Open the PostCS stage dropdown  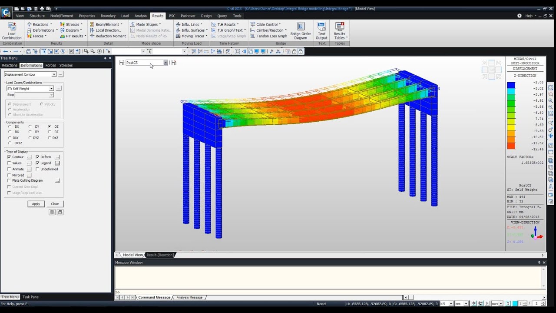[x=165, y=63]
